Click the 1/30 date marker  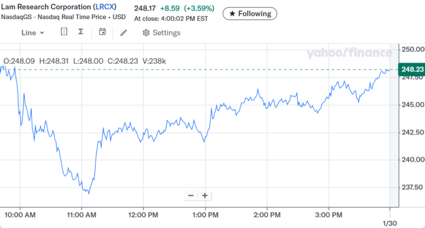coord(390,223)
